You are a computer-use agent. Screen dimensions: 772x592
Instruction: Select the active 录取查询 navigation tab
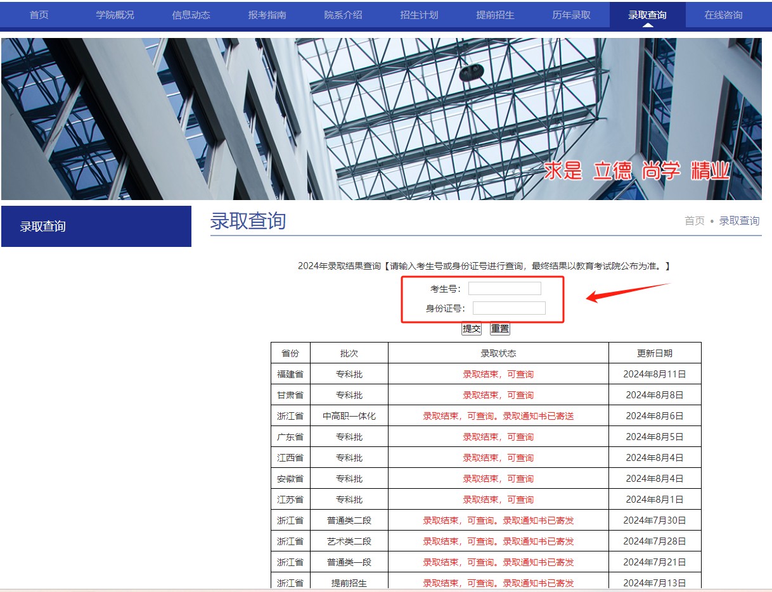coord(647,15)
